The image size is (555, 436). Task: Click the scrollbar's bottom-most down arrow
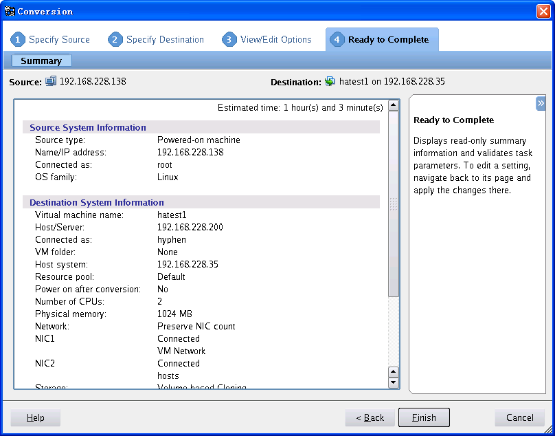394,382
